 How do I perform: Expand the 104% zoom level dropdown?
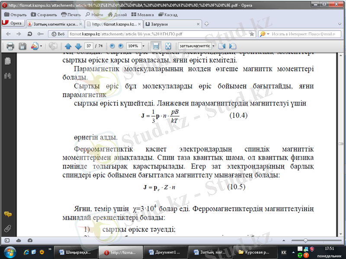tap(143, 46)
